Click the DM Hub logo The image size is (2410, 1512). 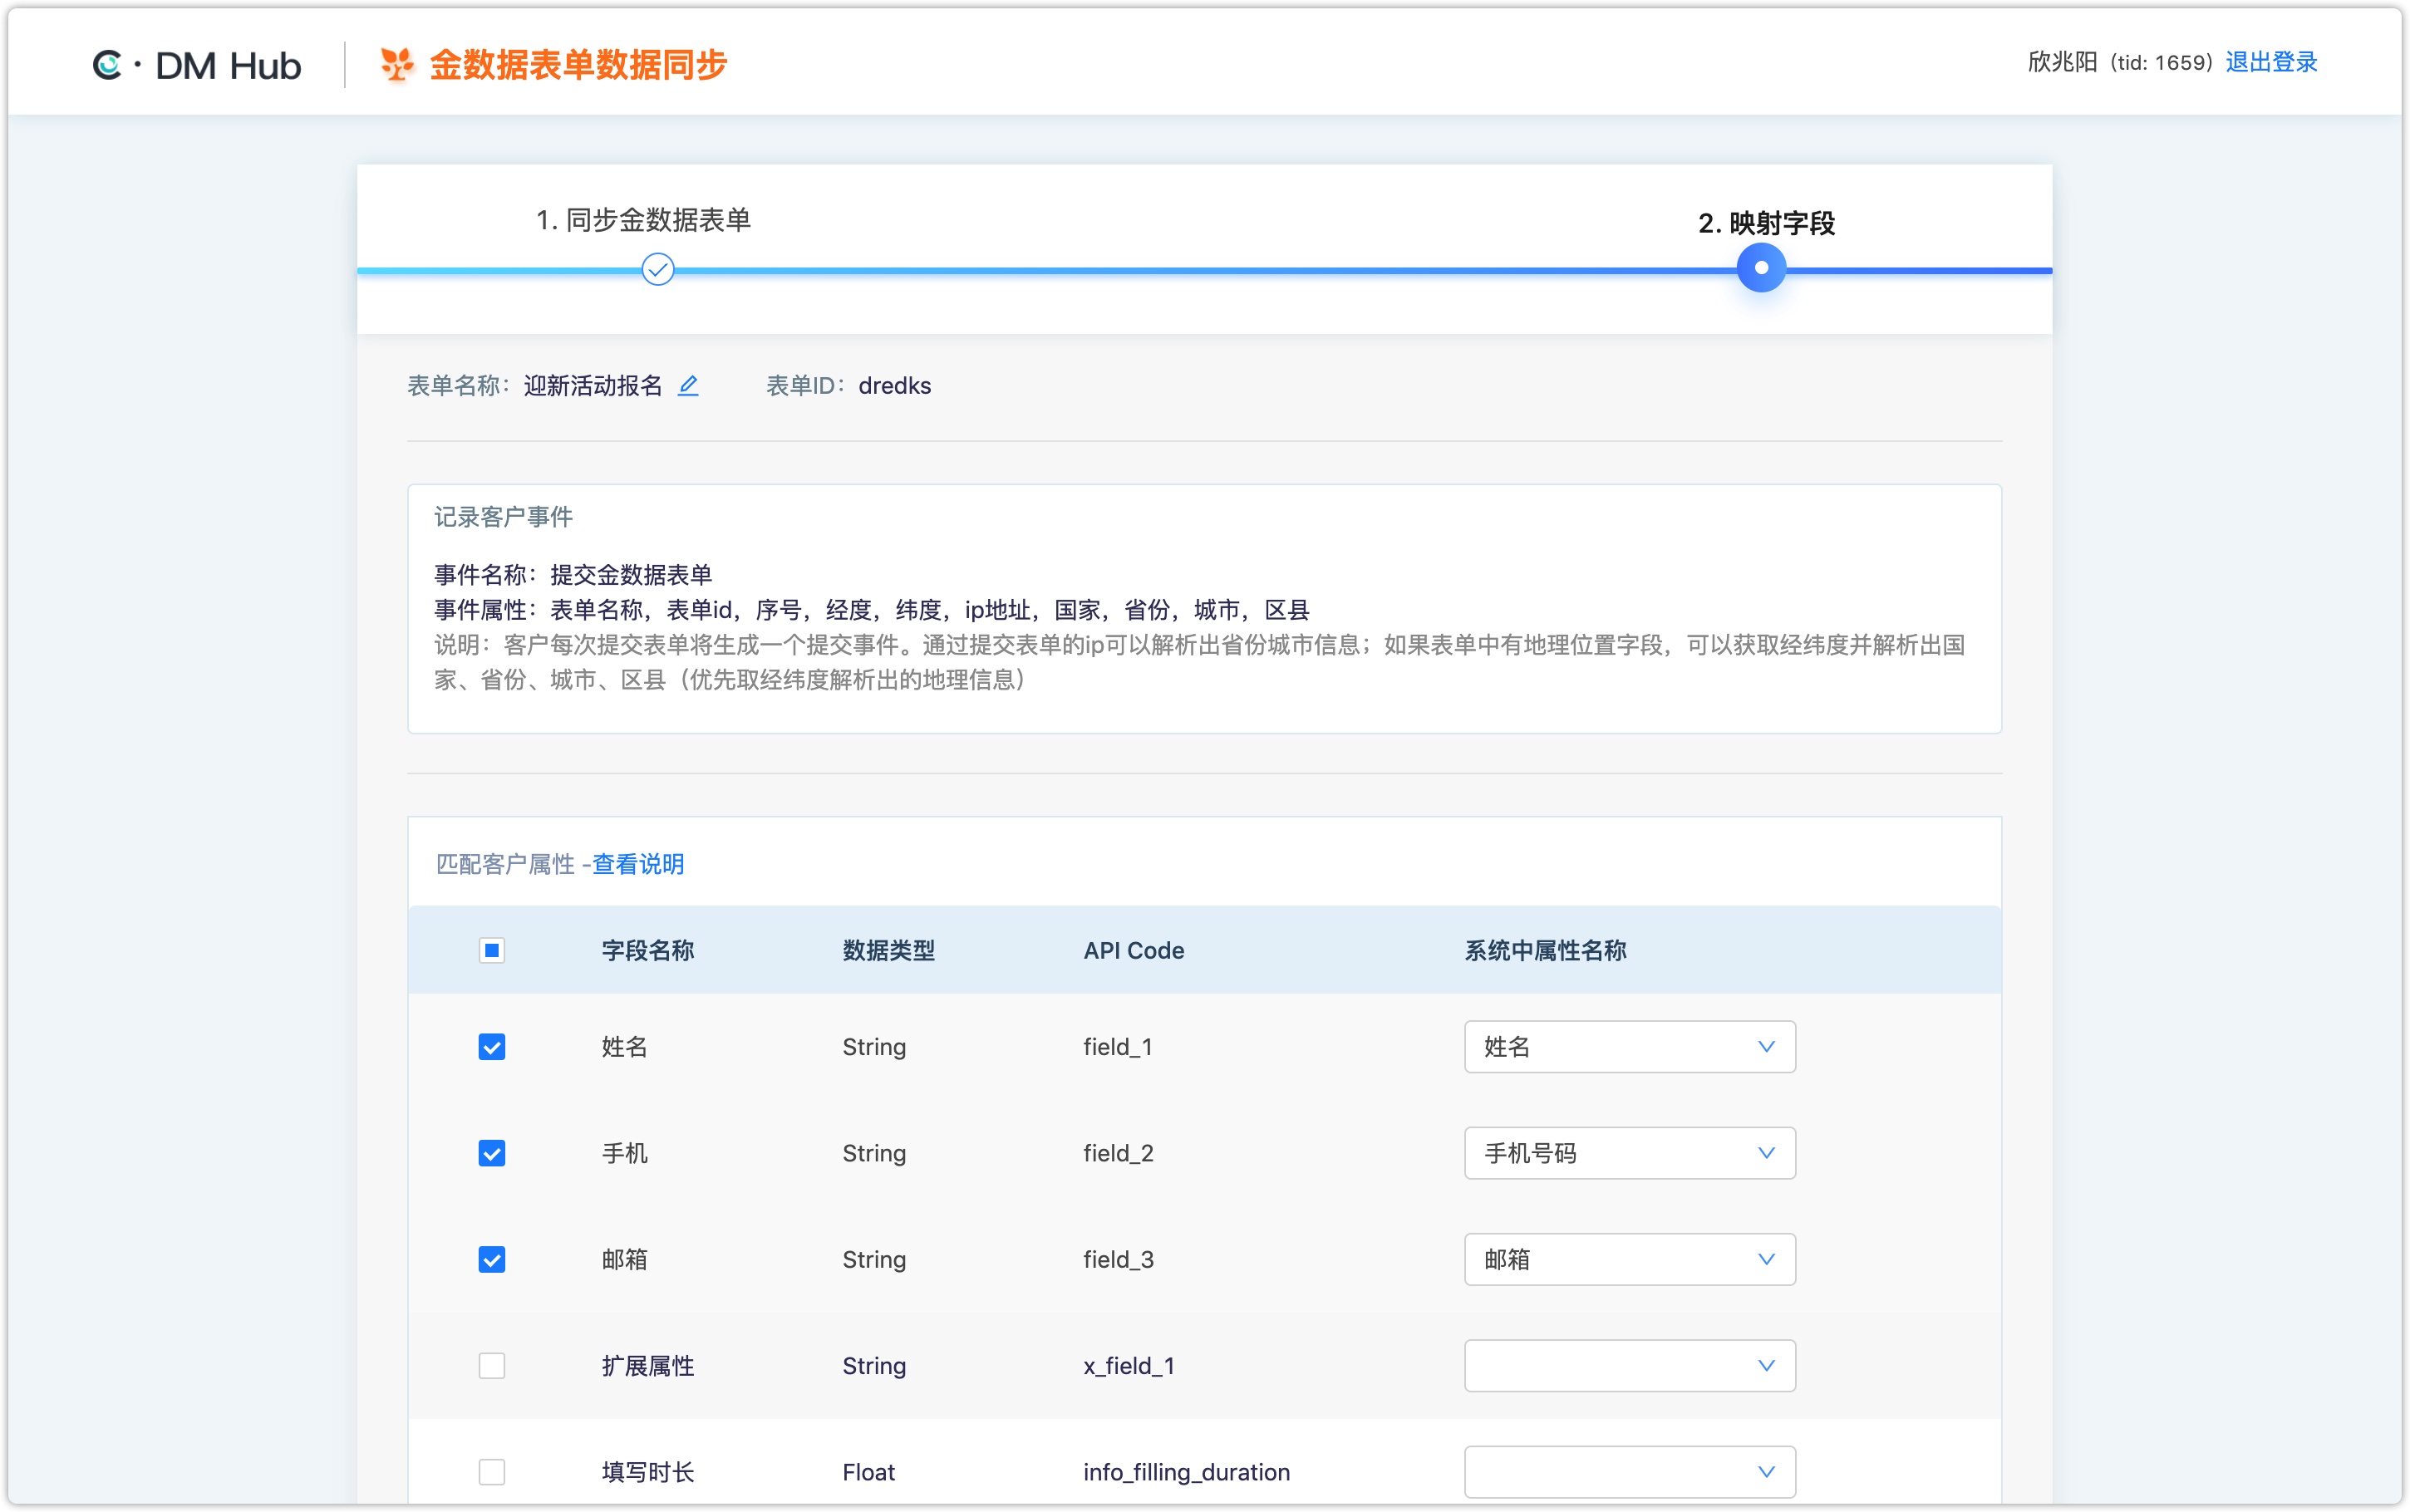point(197,65)
